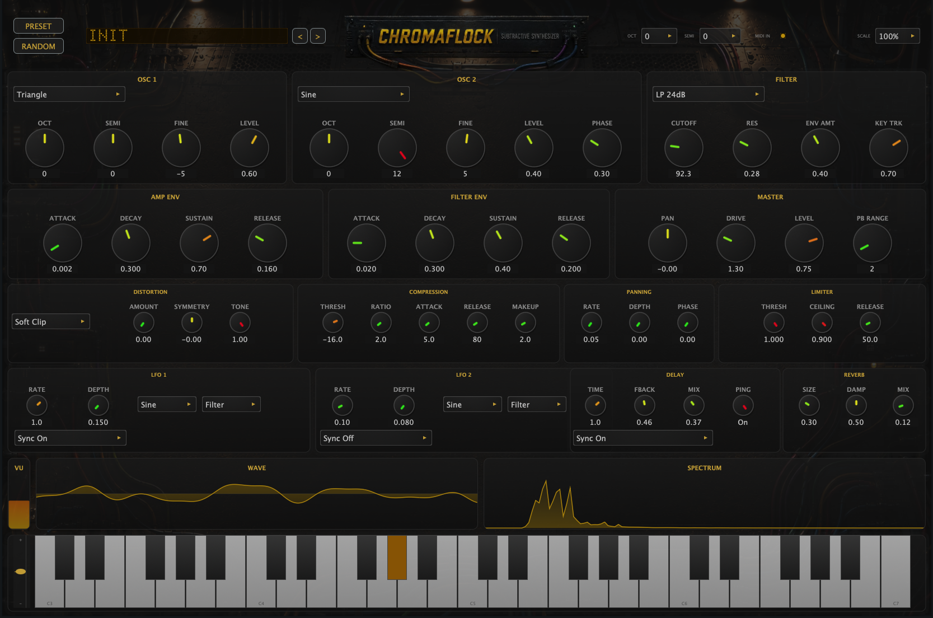This screenshot has height=618, width=933.
Task: Click the distortion TONE knob
Action: (x=240, y=323)
